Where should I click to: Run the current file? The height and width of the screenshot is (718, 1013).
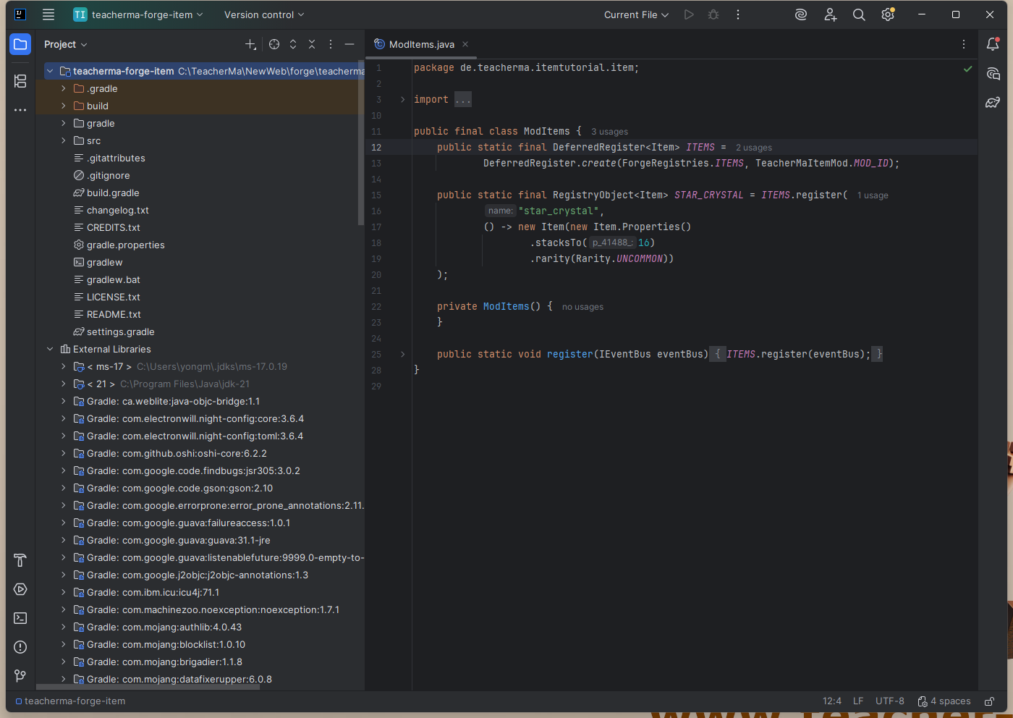[x=689, y=14]
